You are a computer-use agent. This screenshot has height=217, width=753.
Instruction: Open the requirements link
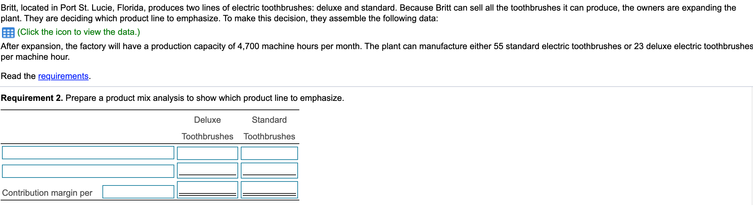coord(63,76)
